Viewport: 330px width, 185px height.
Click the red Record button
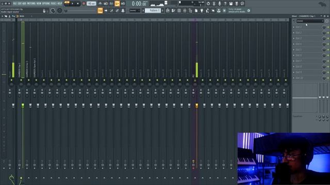[84, 4]
